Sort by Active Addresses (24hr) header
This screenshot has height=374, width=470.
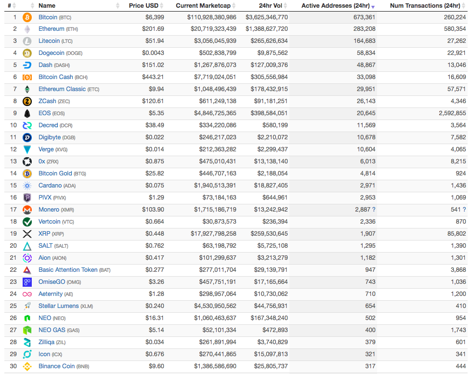click(338, 5)
